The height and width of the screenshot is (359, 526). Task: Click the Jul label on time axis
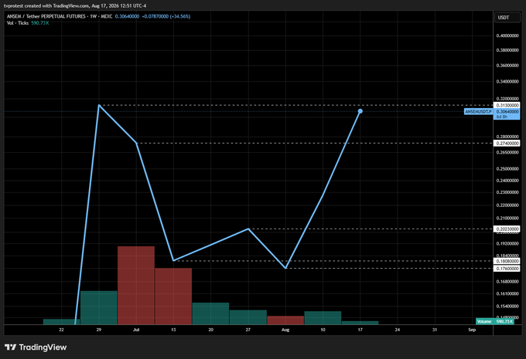pos(136,330)
